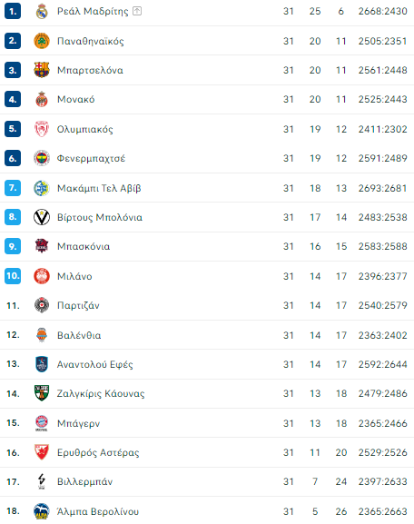Image resolution: width=414 pixels, height=524 pixels.
Task: Click the light blue rank 10 badge
Action: [x=13, y=276]
